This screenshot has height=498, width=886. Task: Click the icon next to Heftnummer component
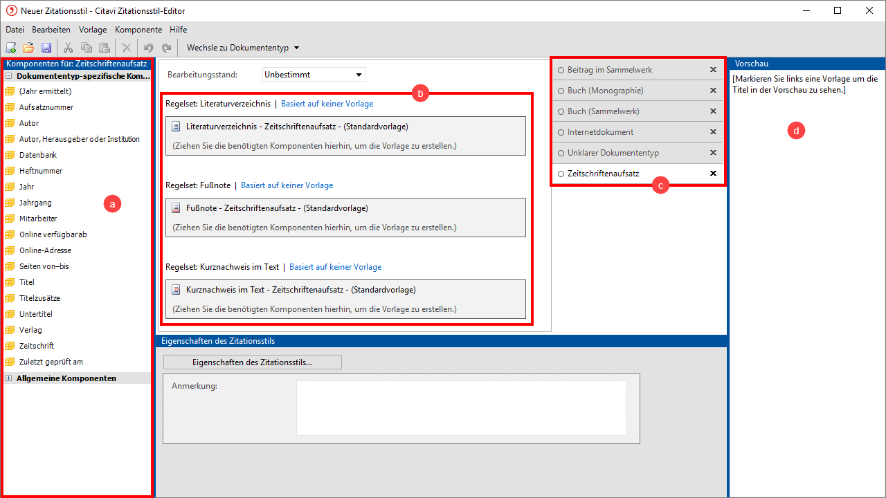click(x=10, y=171)
